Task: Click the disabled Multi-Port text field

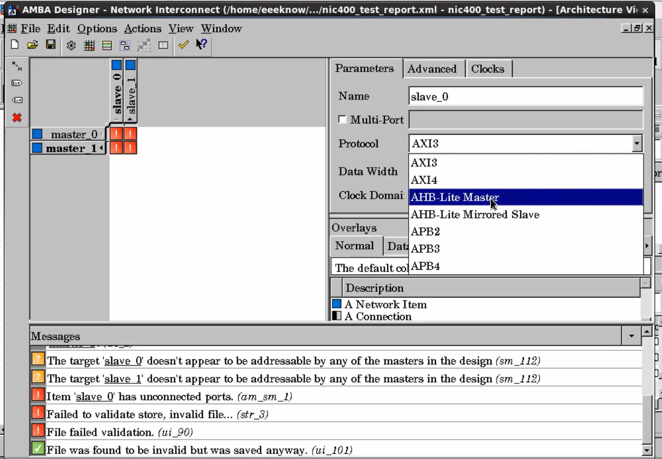Action: click(x=526, y=120)
